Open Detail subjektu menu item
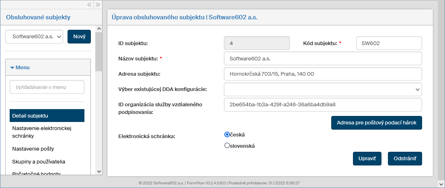The width and height of the screenshot is (445, 188). click(x=47, y=116)
